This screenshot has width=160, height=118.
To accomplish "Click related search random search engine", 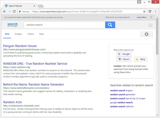I will pyautogui.click(x=121, y=90).
